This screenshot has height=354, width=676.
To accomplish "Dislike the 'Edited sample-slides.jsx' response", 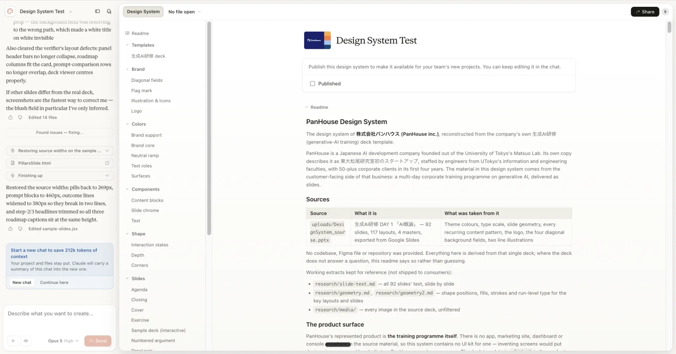I will coord(20,229).
